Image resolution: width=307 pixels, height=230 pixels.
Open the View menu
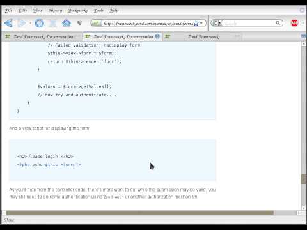click(38, 10)
